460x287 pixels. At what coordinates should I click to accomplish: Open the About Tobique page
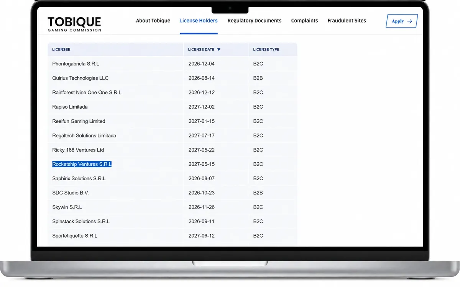click(153, 21)
